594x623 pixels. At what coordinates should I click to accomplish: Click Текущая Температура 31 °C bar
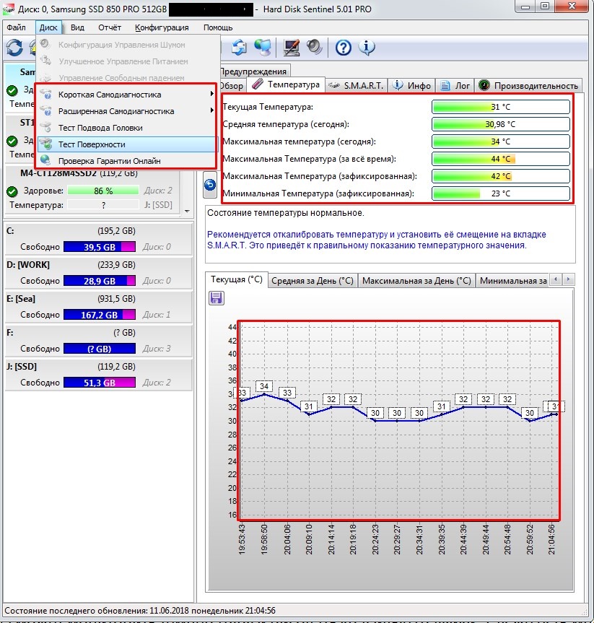click(x=501, y=107)
